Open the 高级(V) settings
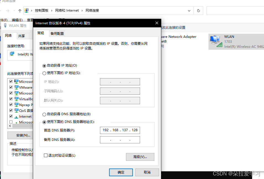The height and width of the screenshot is (179, 264). tap(140, 157)
